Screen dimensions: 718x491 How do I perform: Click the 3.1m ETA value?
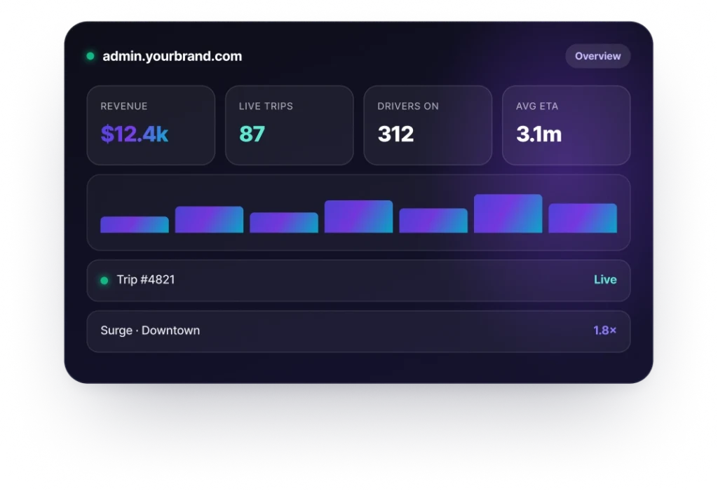(x=538, y=134)
